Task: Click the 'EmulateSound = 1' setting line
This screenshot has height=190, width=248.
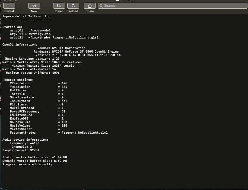Action: (37, 115)
